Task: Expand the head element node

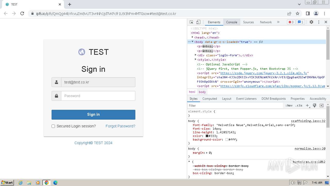Action: (192, 37)
